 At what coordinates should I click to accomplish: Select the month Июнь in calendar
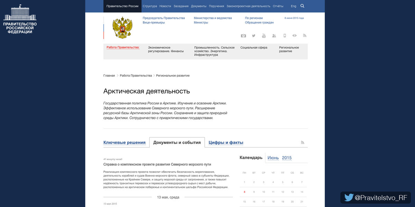coord(273,158)
